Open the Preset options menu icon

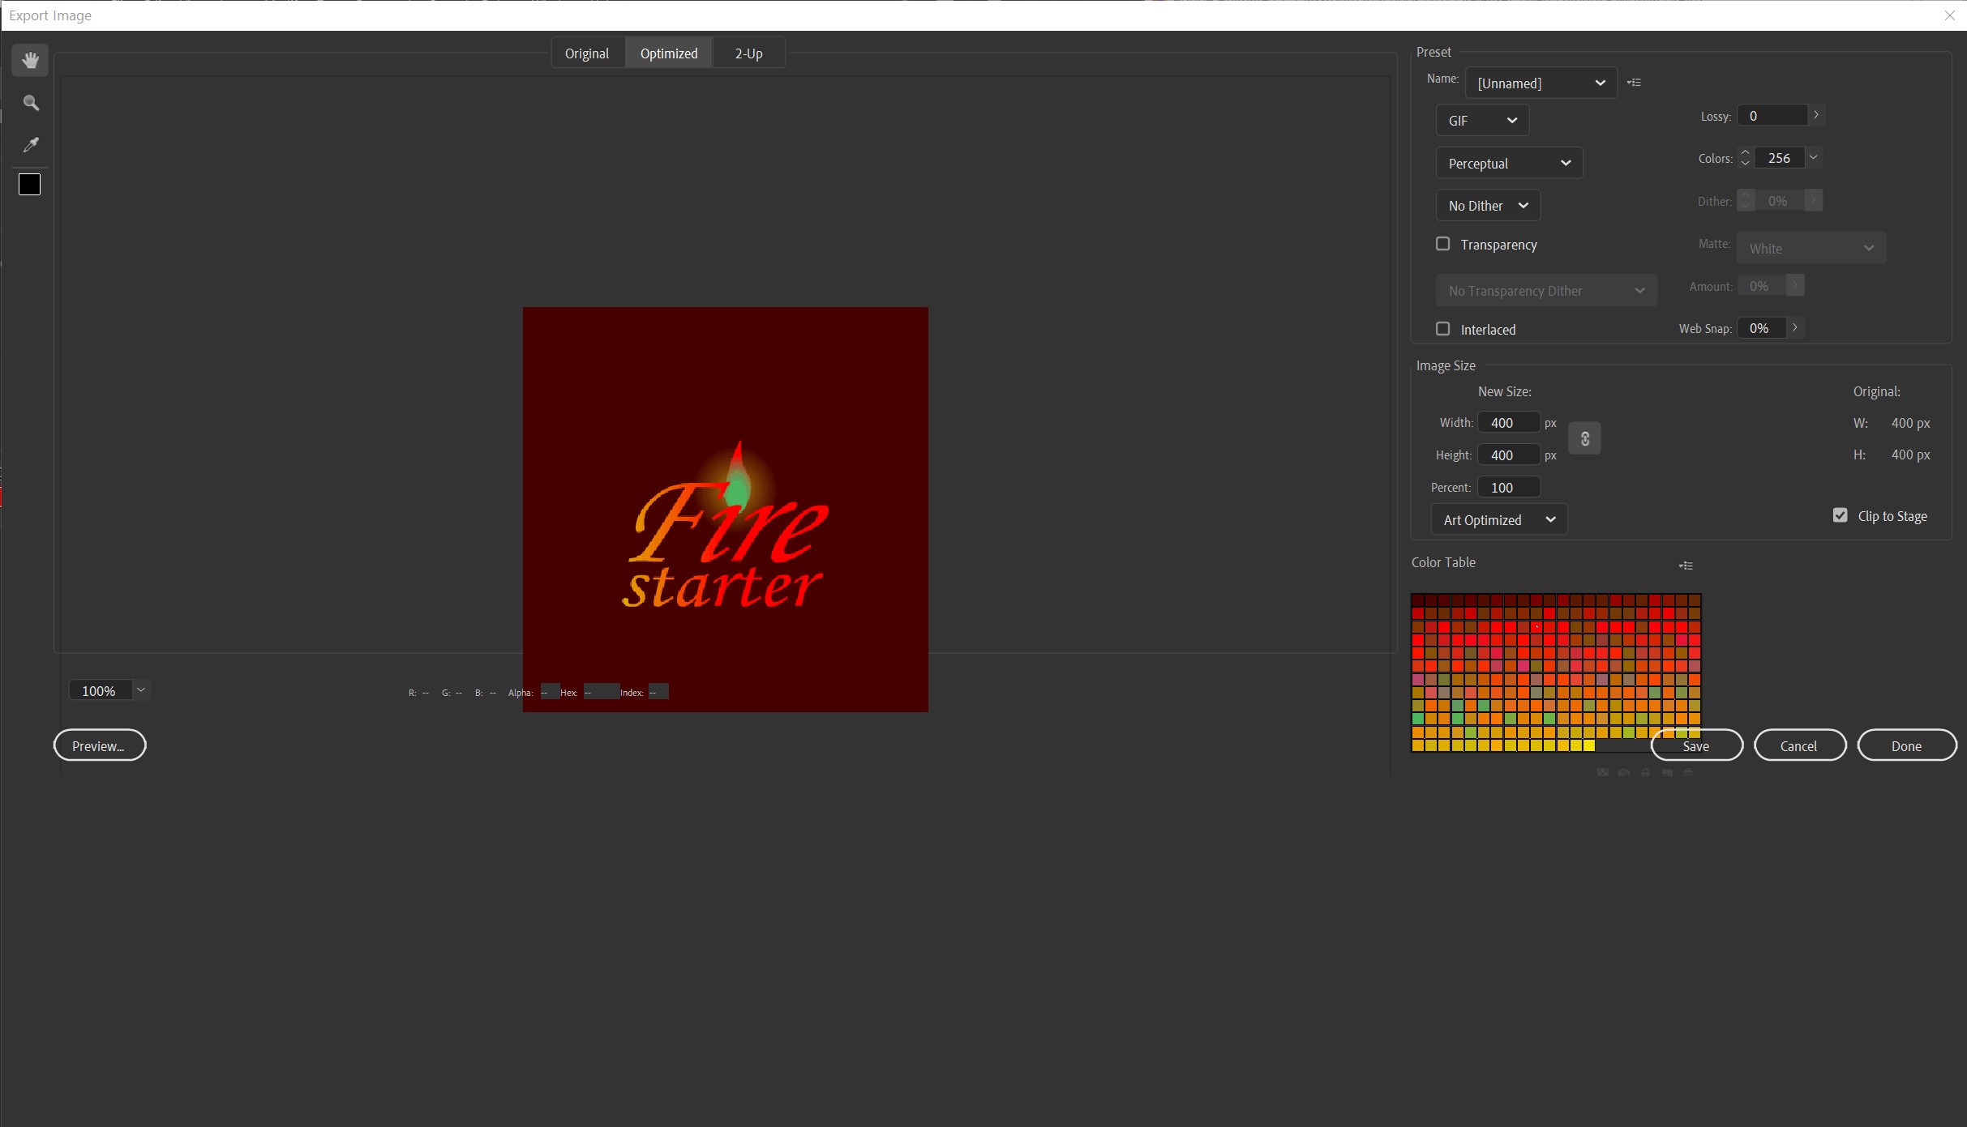(x=1635, y=82)
